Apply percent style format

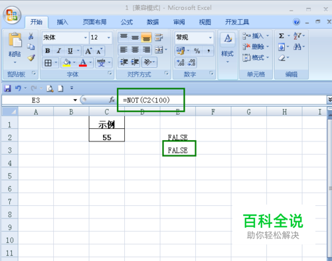197,50
